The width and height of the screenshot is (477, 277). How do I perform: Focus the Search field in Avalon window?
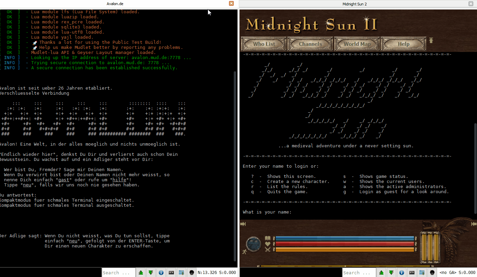point(118,272)
